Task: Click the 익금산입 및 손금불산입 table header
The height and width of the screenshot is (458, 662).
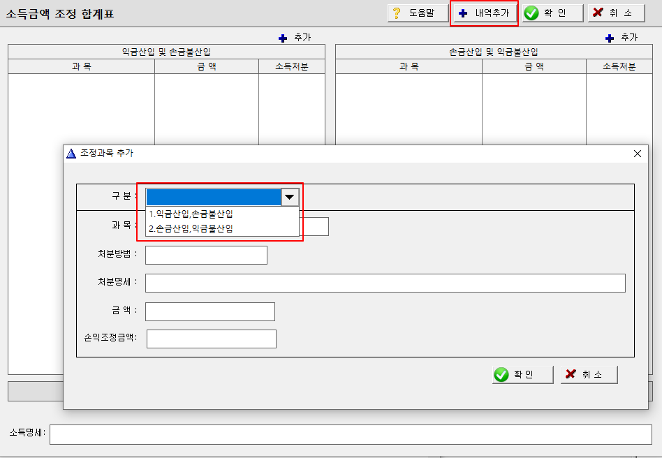Action: (166, 52)
